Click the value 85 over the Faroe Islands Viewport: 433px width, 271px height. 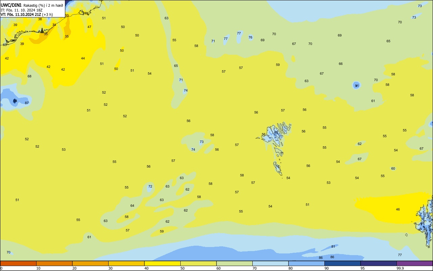point(276,132)
